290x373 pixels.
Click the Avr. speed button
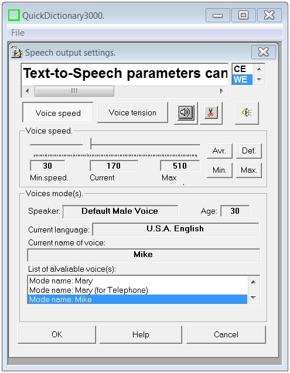tap(219, 151)
